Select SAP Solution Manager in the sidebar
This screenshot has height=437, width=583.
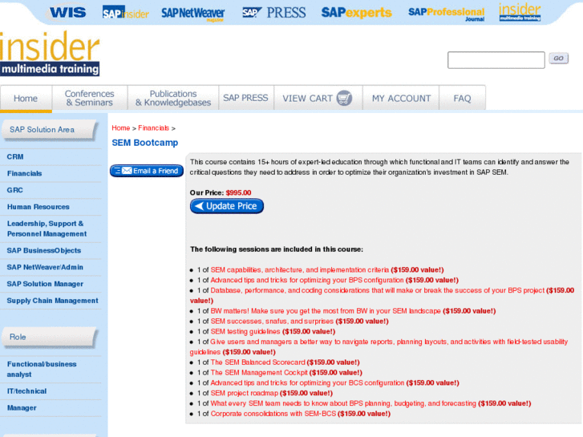[x=45, y=284]
